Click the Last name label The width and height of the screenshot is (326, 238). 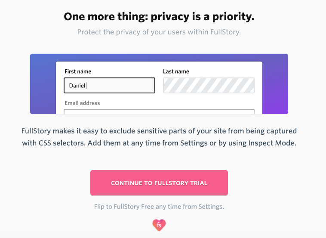tap(176, 71)
